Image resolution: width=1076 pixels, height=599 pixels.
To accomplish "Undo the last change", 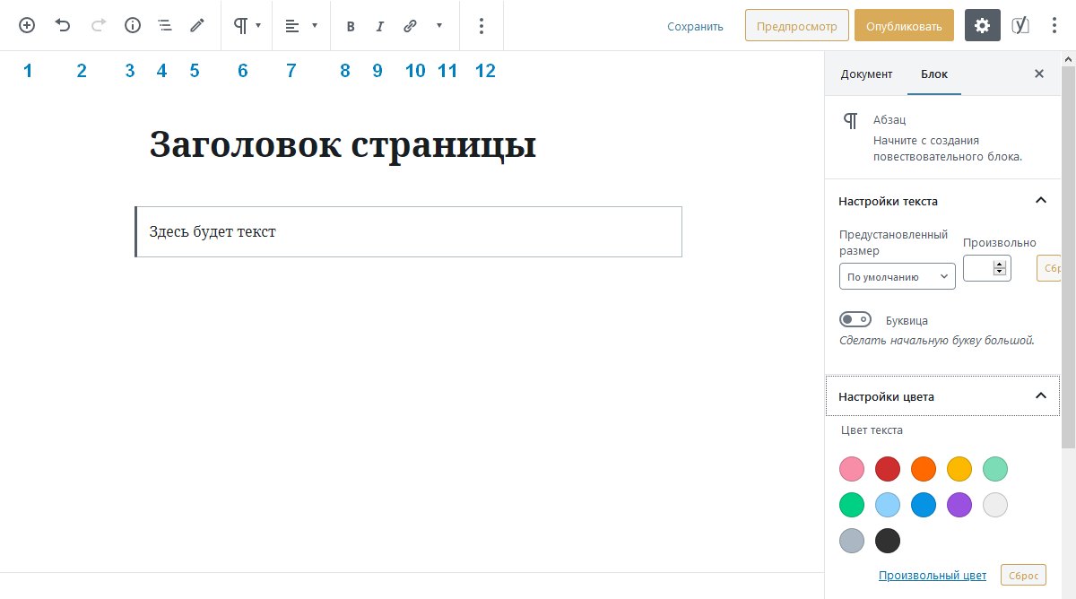I will (x=62, y=25).
